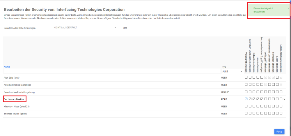This screenshot has width=291, height=136.
Task: Click the Typ column header
Action: click(224, 67)
